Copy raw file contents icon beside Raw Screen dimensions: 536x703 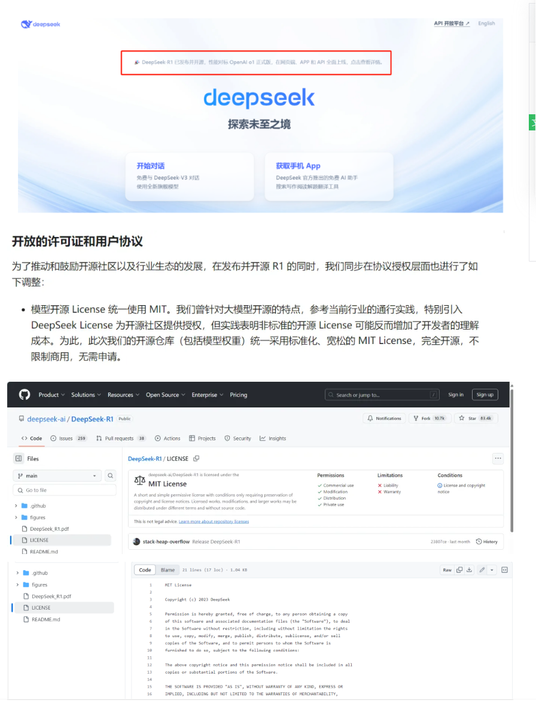click(459, 570)
